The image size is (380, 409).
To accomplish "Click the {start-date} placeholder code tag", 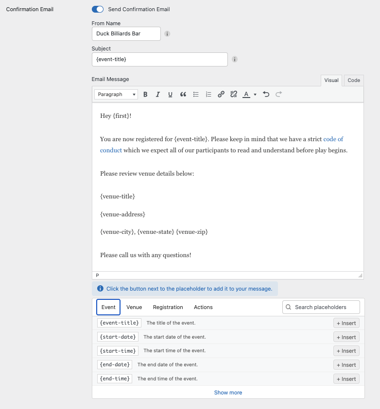I will tap(118, 337).
